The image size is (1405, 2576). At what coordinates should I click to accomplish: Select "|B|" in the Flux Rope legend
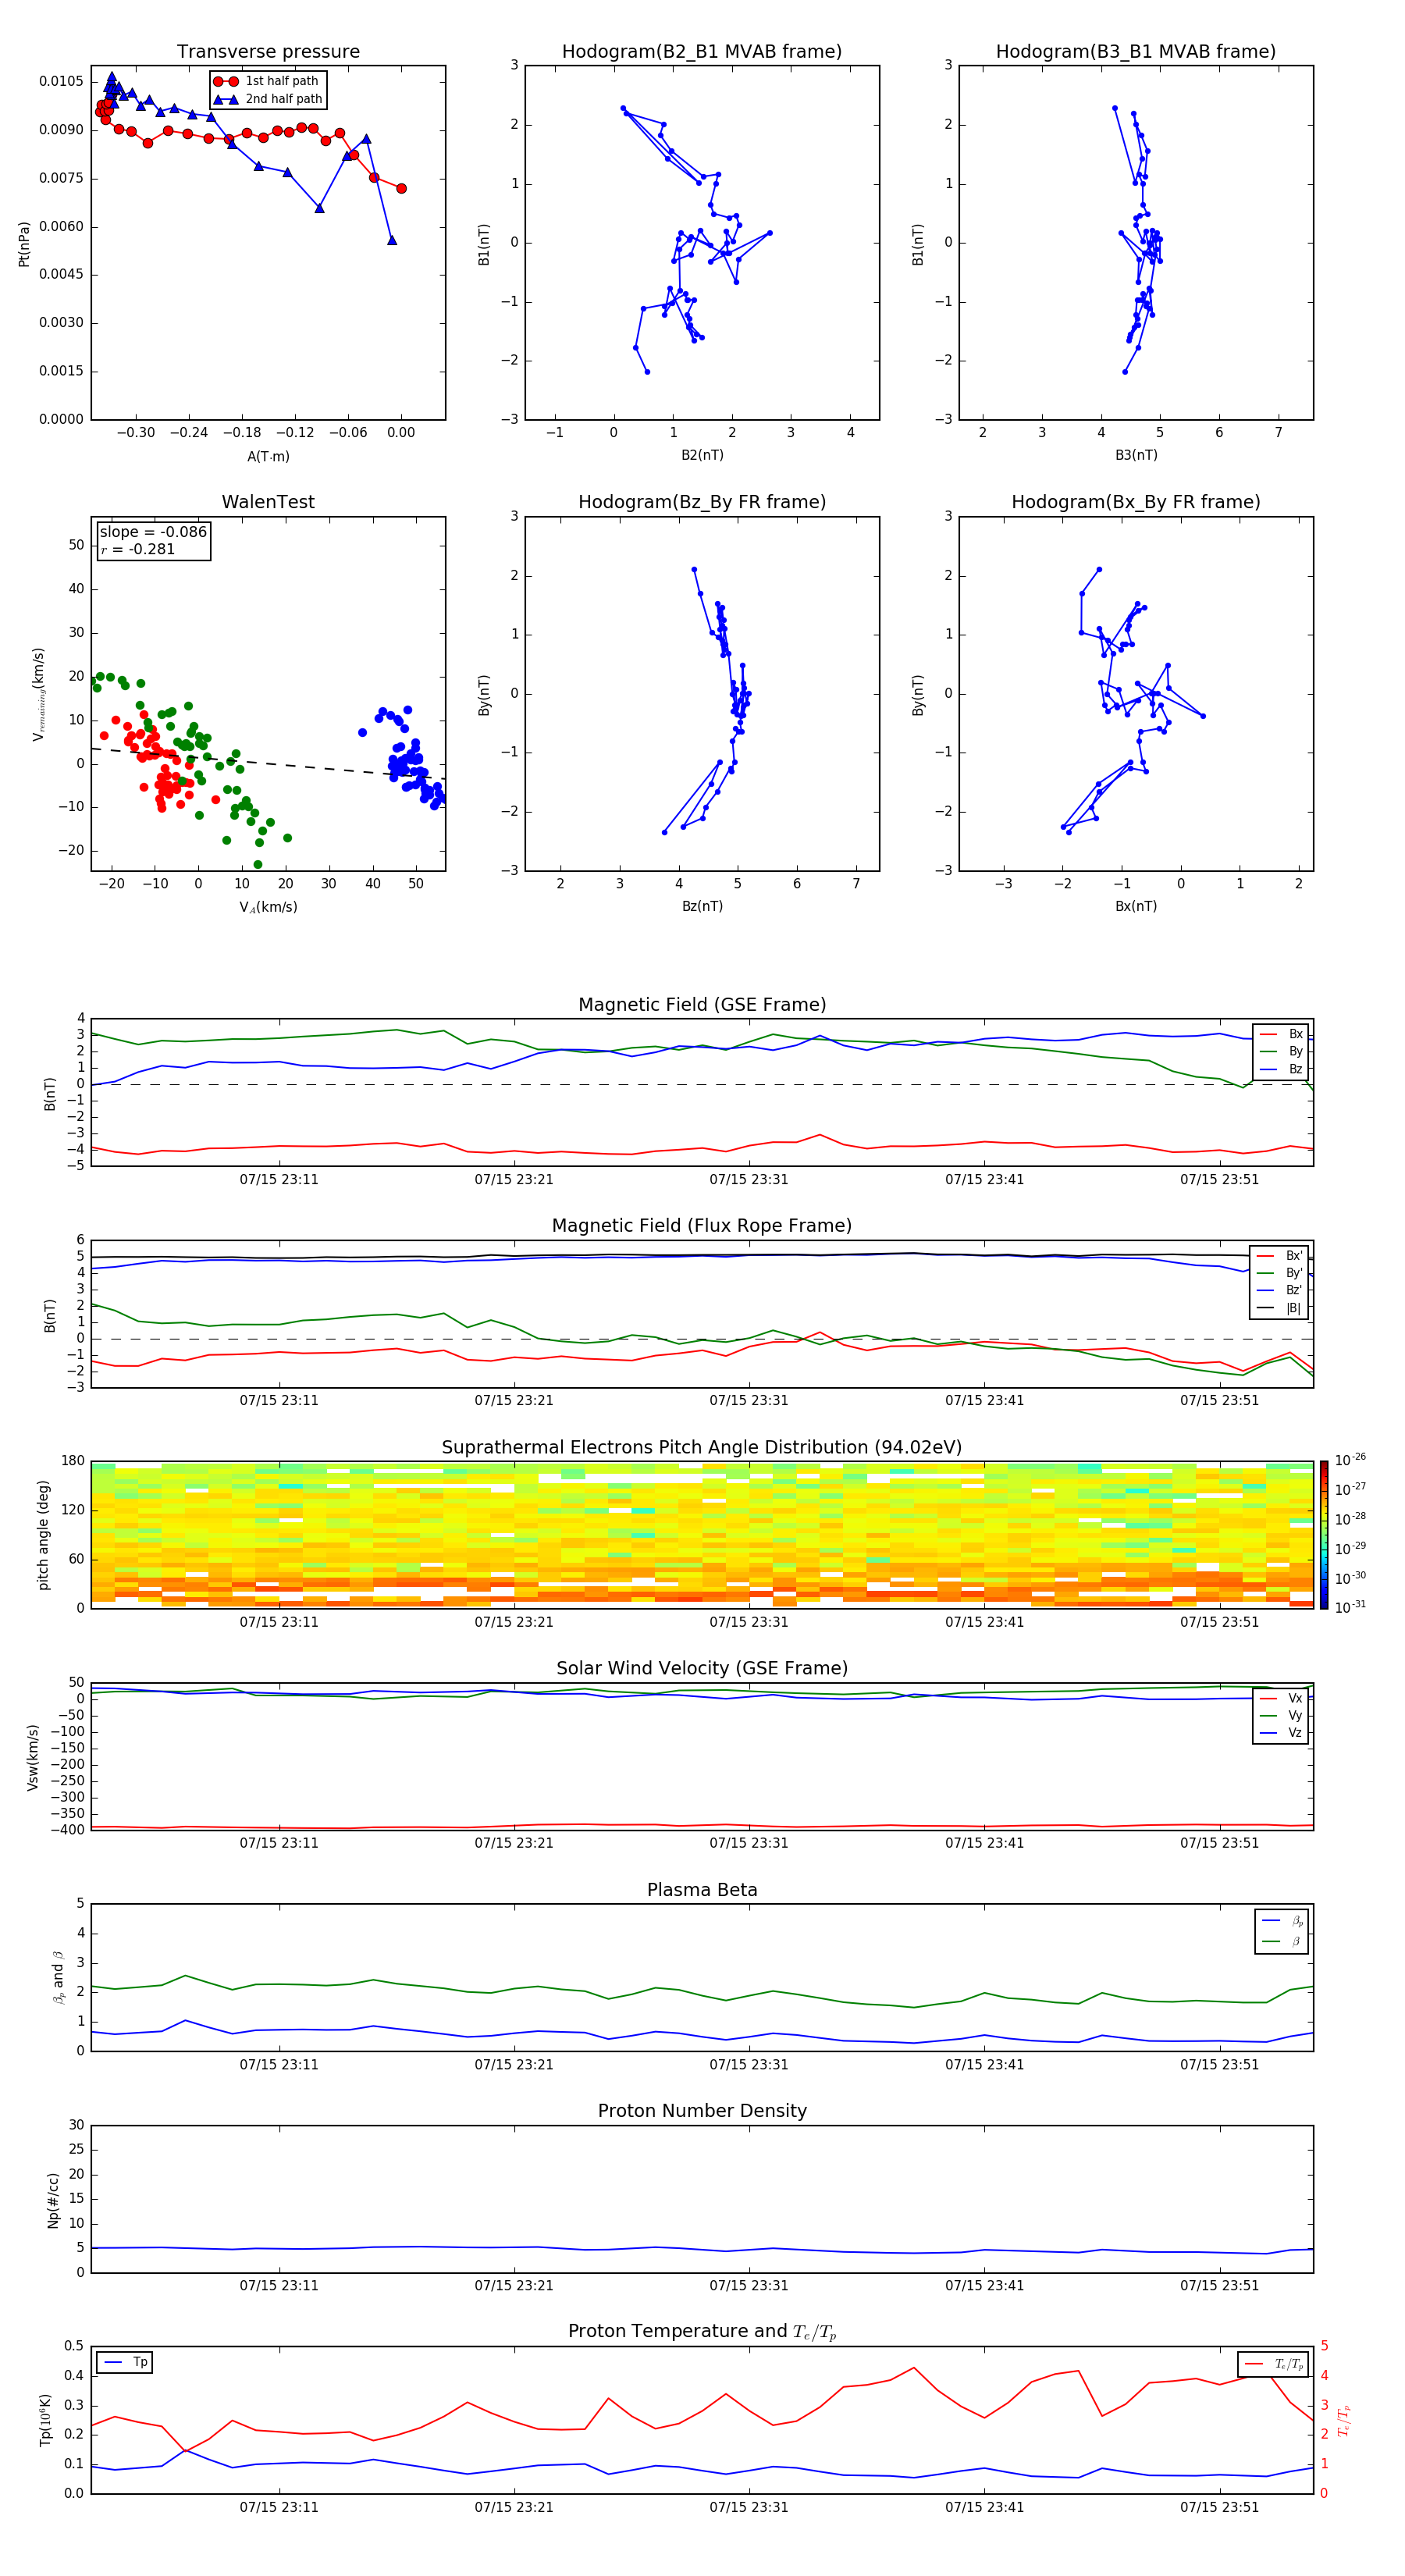1279,1308
